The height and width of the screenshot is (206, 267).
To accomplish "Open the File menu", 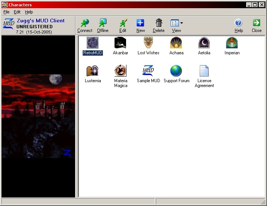I will (6, 12).
